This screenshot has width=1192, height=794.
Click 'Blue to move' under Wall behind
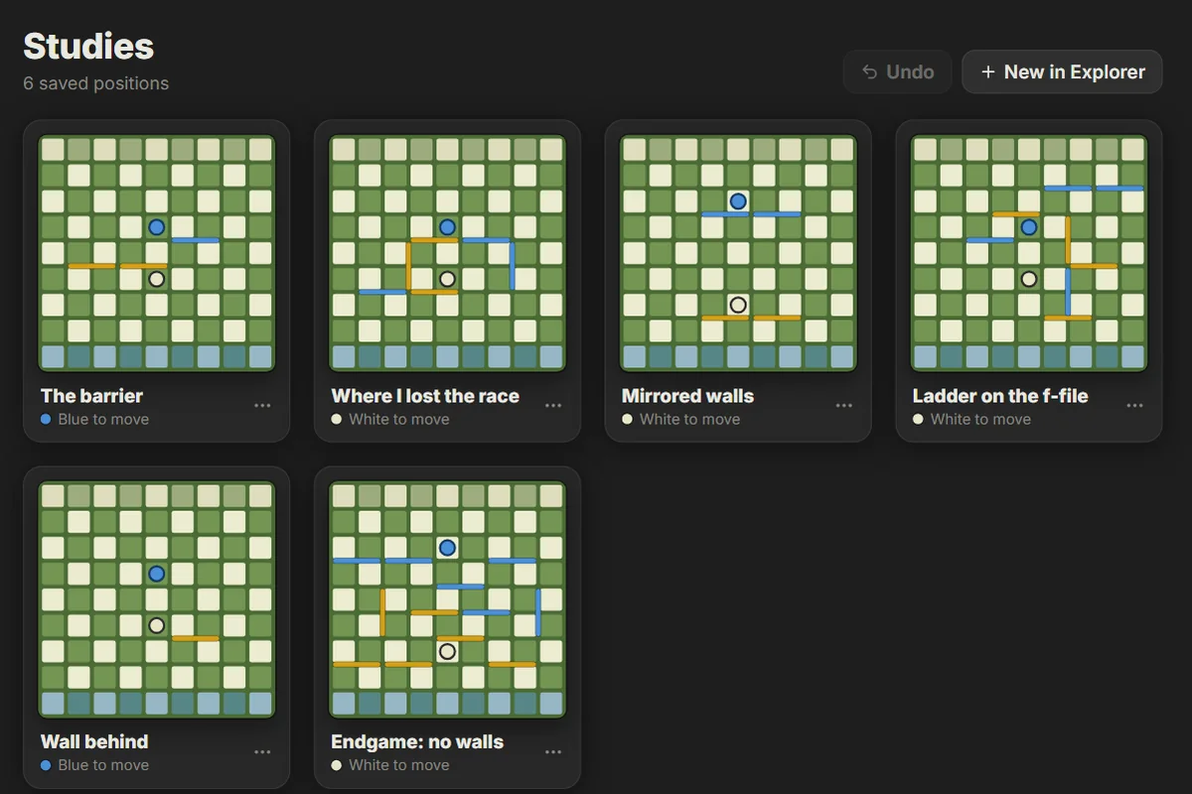[x=103, y=765]
